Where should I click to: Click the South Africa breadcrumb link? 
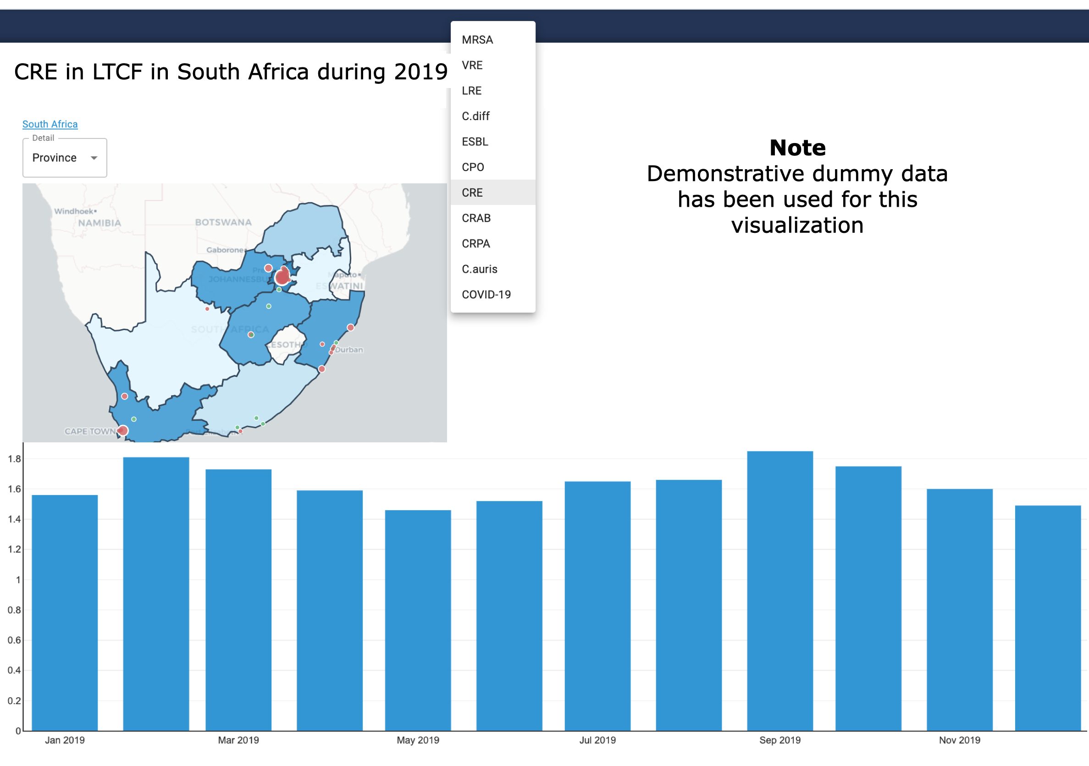[50, 124]
